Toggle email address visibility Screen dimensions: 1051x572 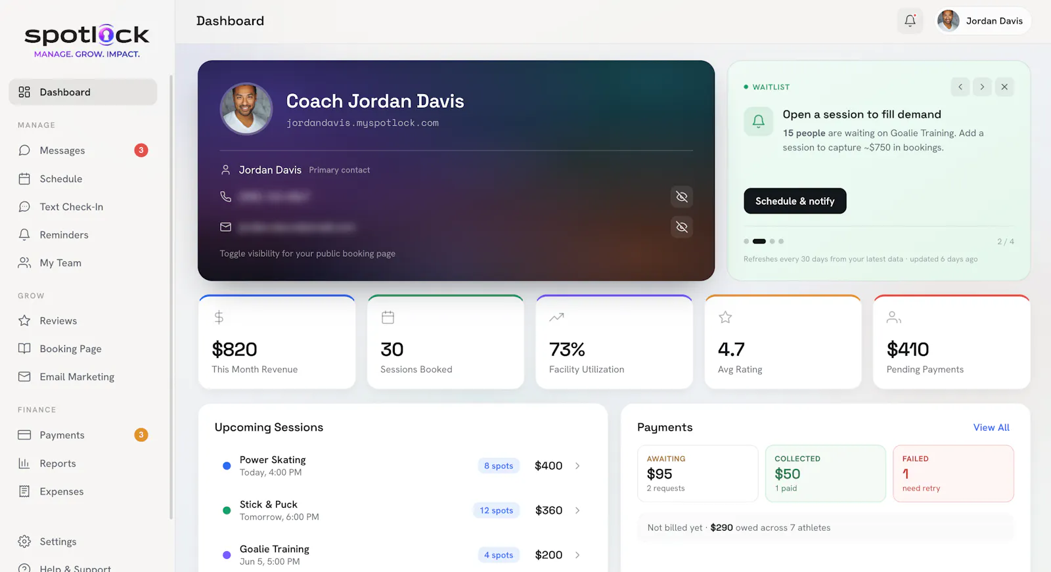click(x=682, y=227)
